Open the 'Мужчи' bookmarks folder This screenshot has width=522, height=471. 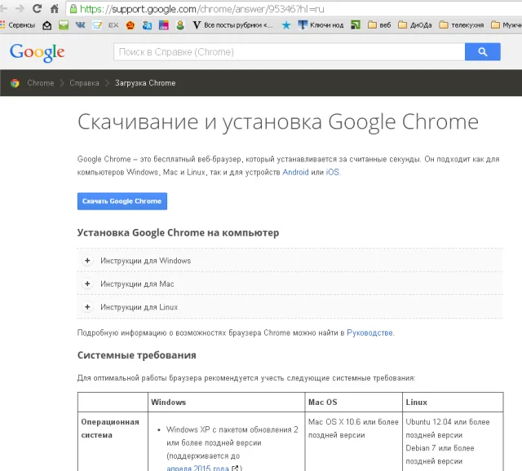coord(507,25)
